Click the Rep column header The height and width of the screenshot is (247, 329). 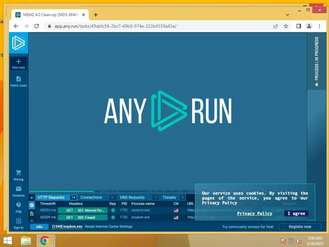click(112, 204)
